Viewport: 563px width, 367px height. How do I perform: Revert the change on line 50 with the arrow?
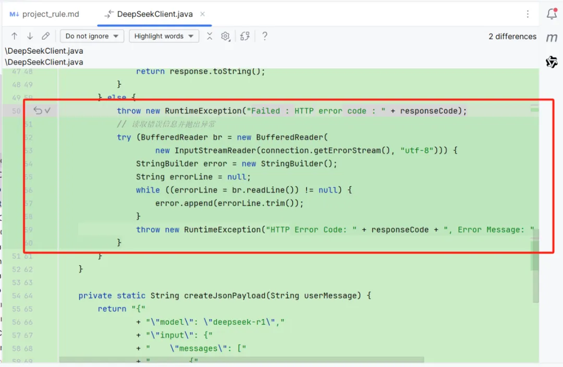tap(38, 110)
